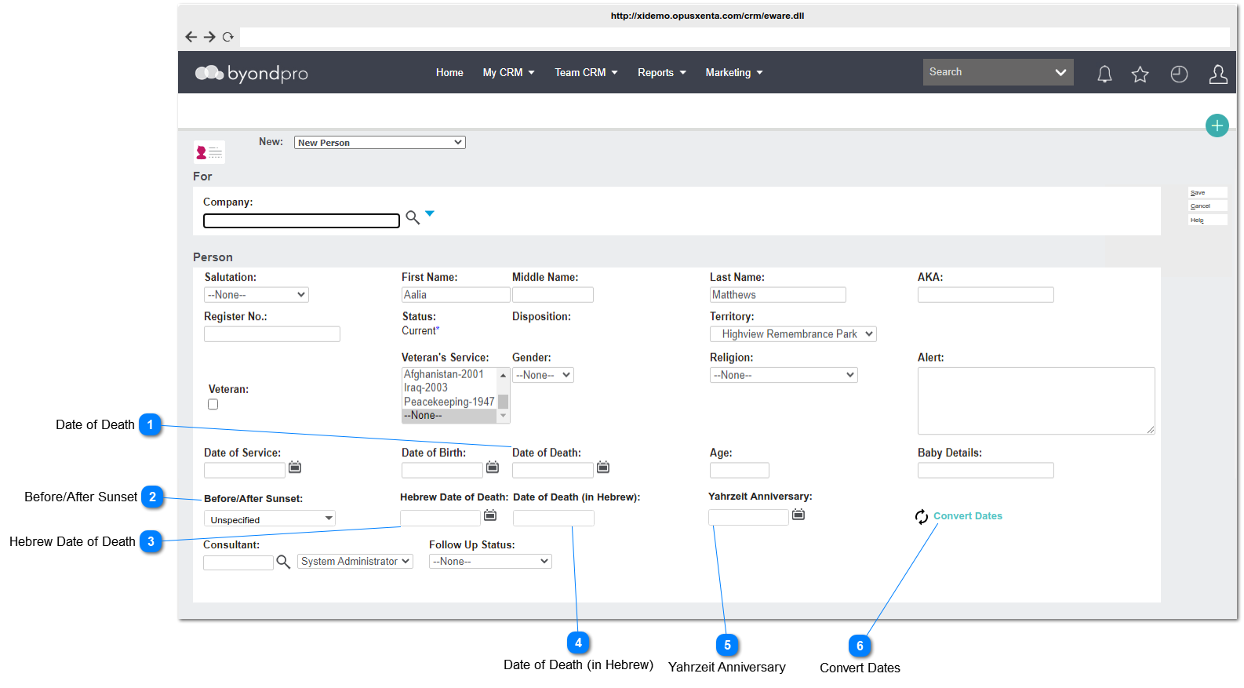Open the Reports menu

(x=661, y=73)
